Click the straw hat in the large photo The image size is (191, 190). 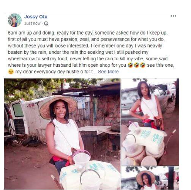point(58,105)
